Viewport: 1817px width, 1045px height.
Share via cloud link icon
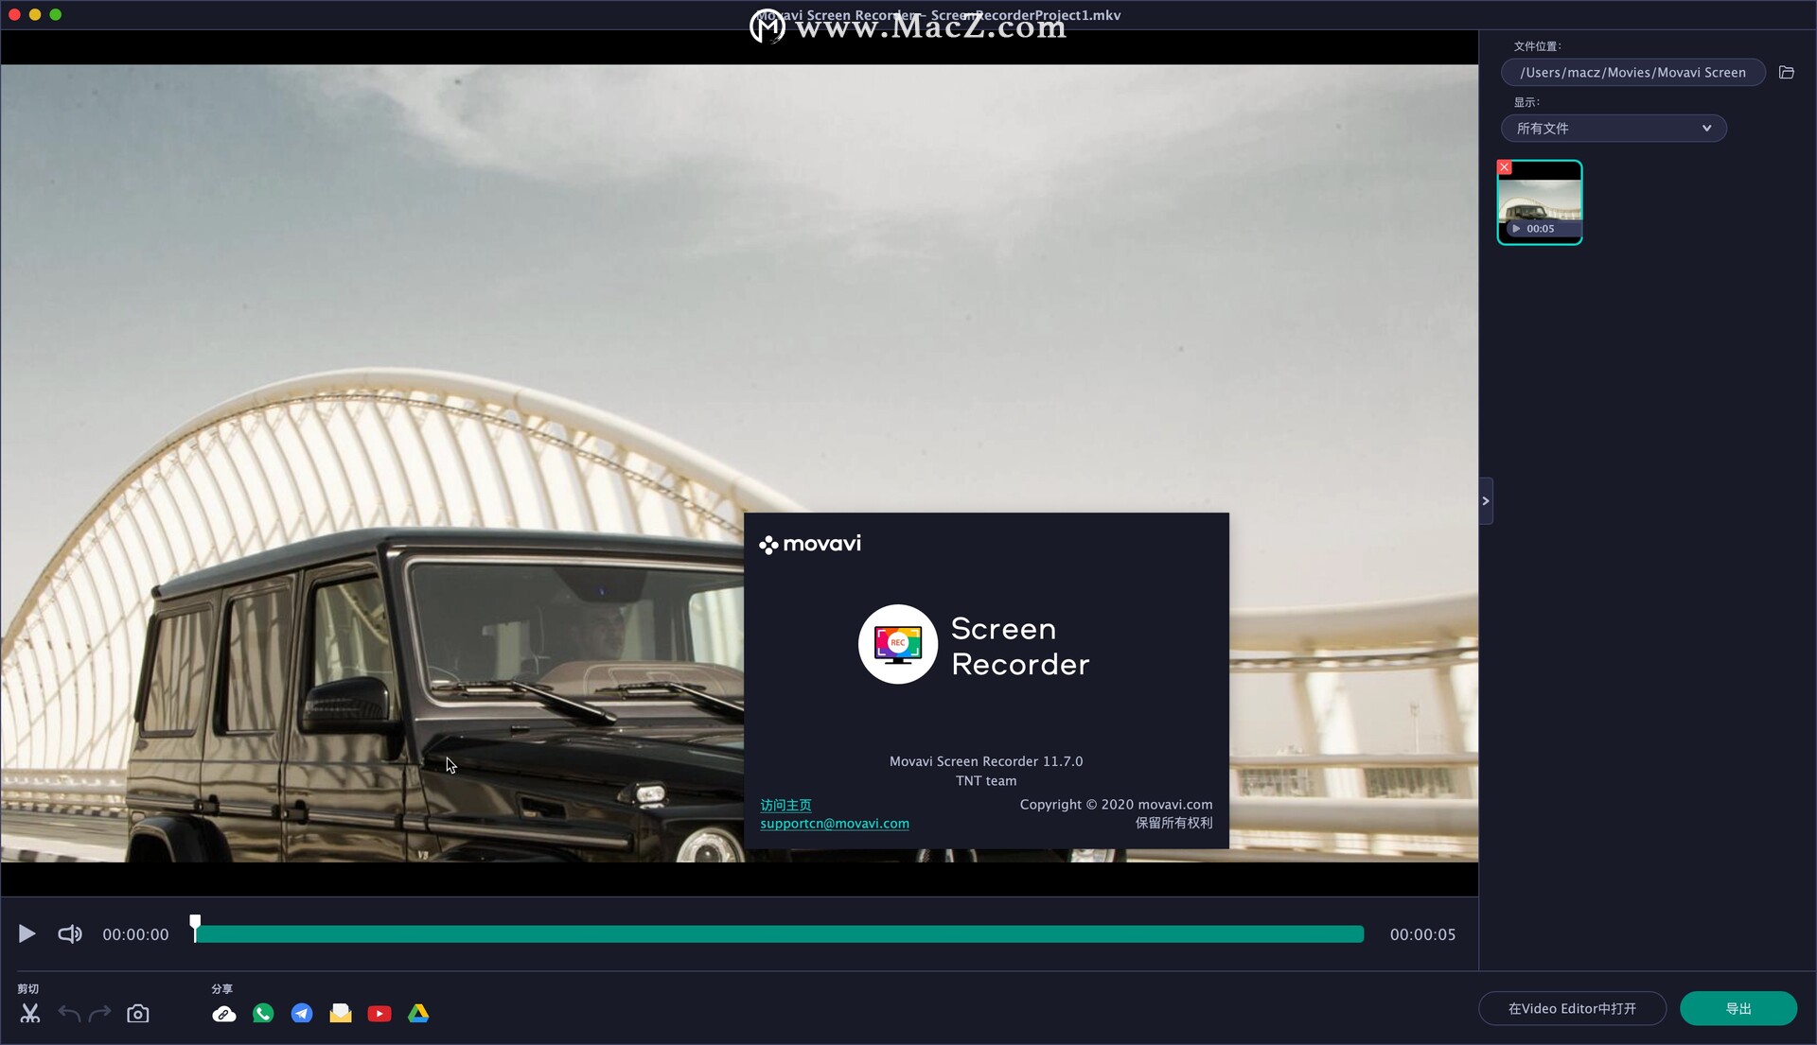pyautogui.click(x=224, y=1014)
